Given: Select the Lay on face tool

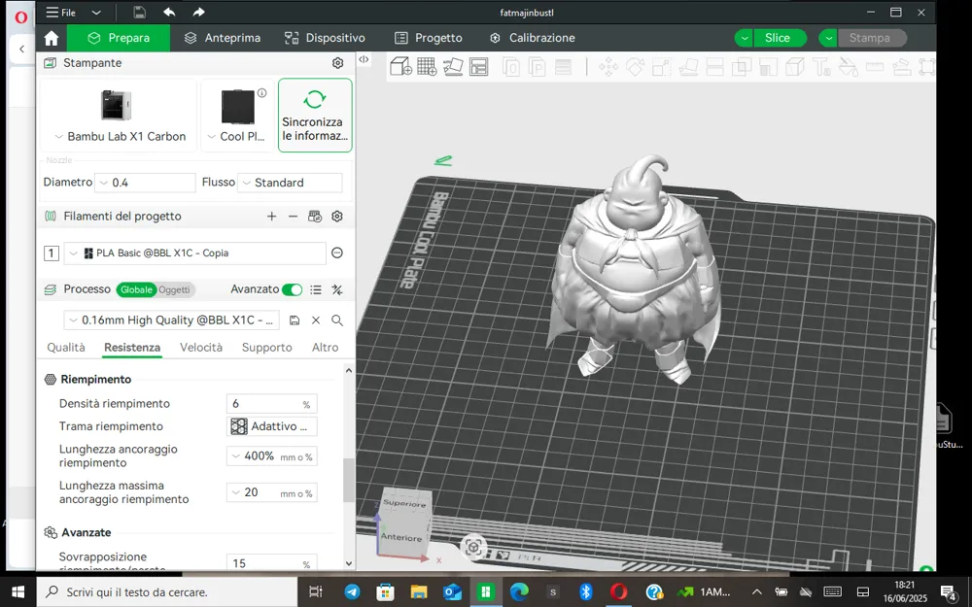Looking at the screenshot, I should coord(688,67).
